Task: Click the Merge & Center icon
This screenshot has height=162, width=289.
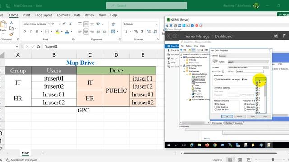Action: click(x=113, y=31)
